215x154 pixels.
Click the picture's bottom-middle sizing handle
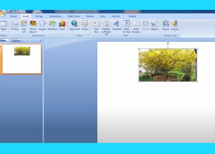click(168, 82)
